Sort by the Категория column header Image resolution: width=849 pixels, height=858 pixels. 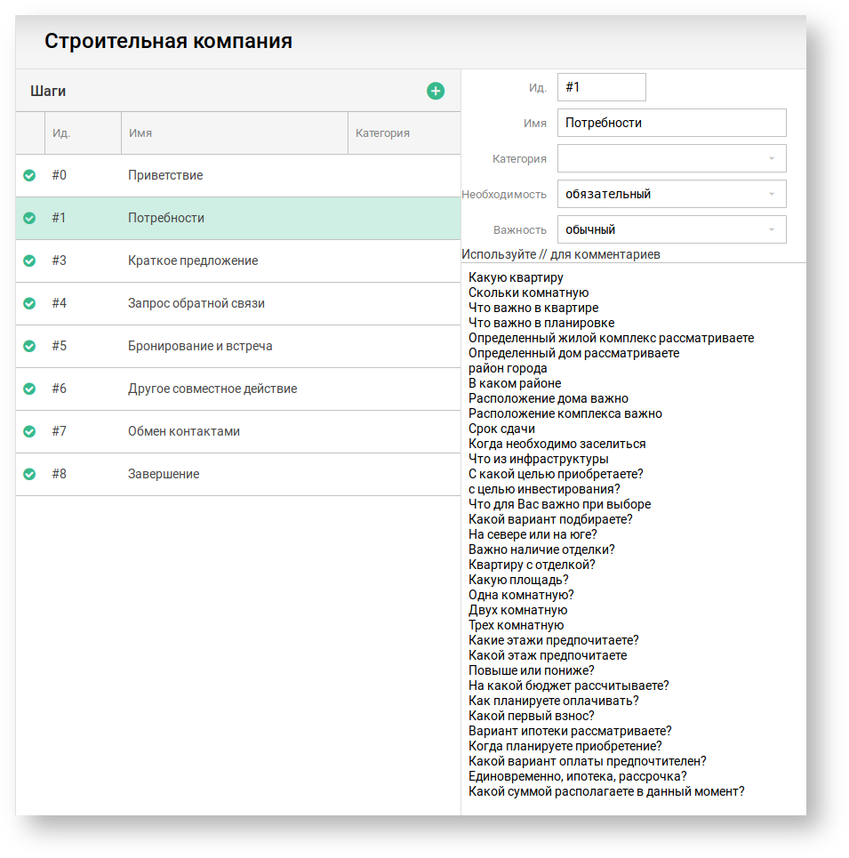(x=404, y=133)
